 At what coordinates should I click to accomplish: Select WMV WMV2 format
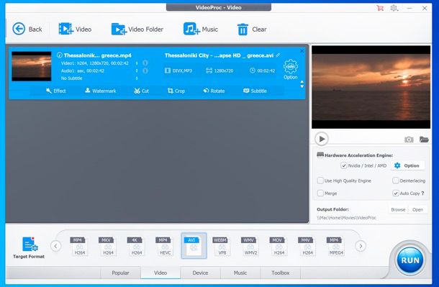(x=250, y=246)
